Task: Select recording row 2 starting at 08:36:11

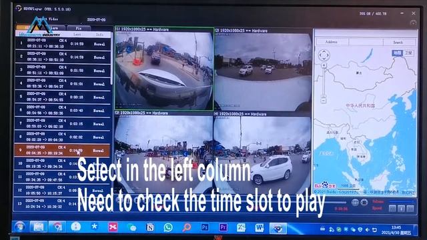Action: (x=63, y=57)
